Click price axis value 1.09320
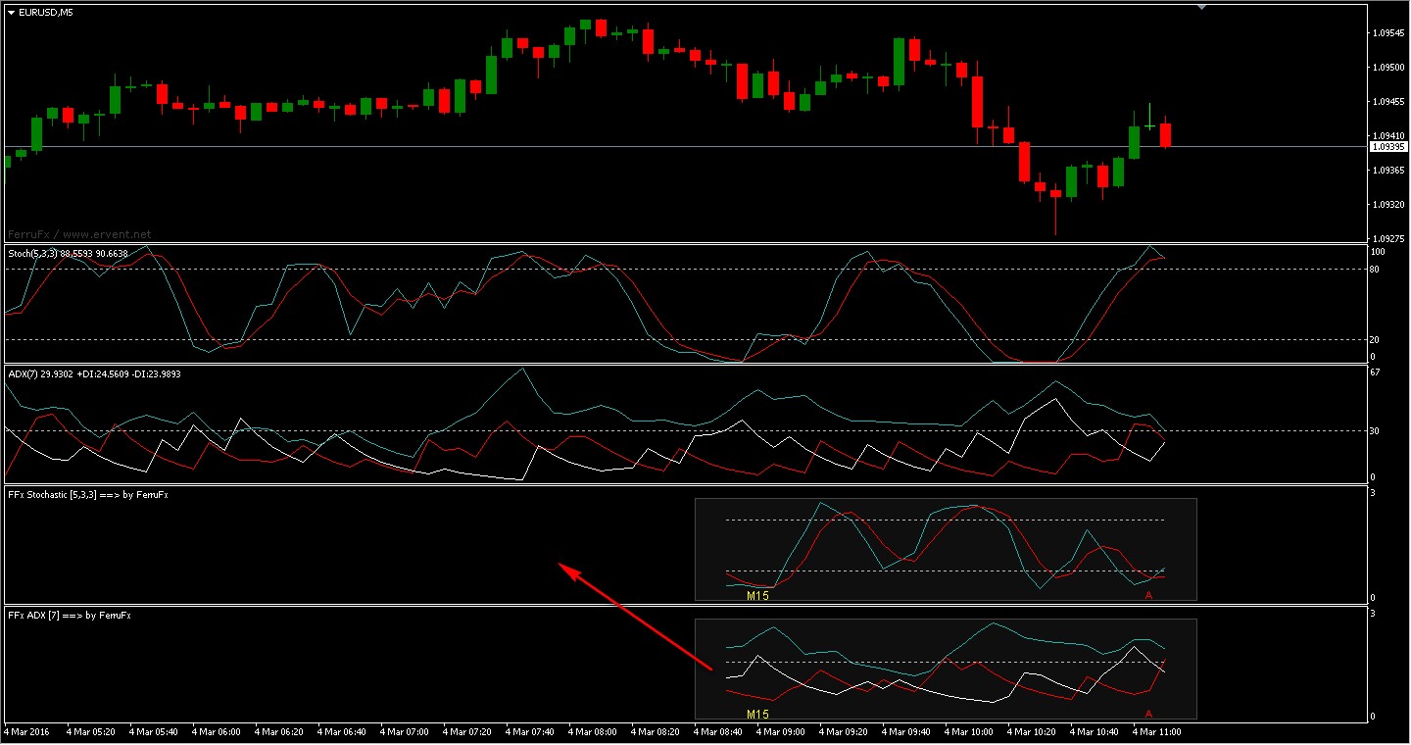 [1390, 205]
